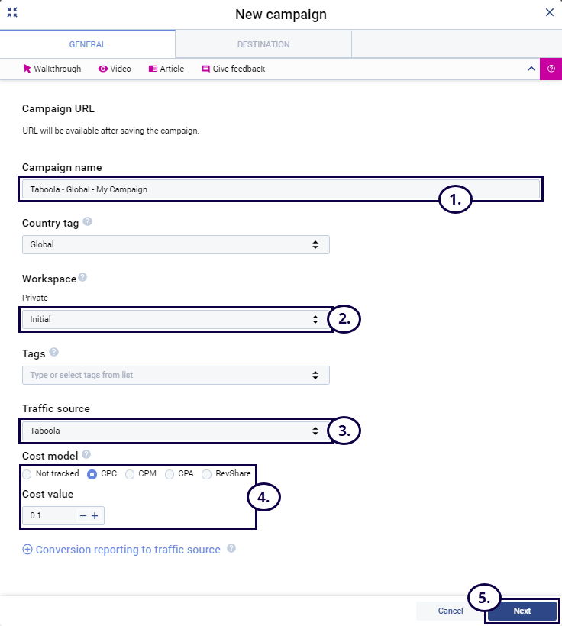Click help icon next to Tags label
The image size is (562, 626).
[x=53, y=352]
